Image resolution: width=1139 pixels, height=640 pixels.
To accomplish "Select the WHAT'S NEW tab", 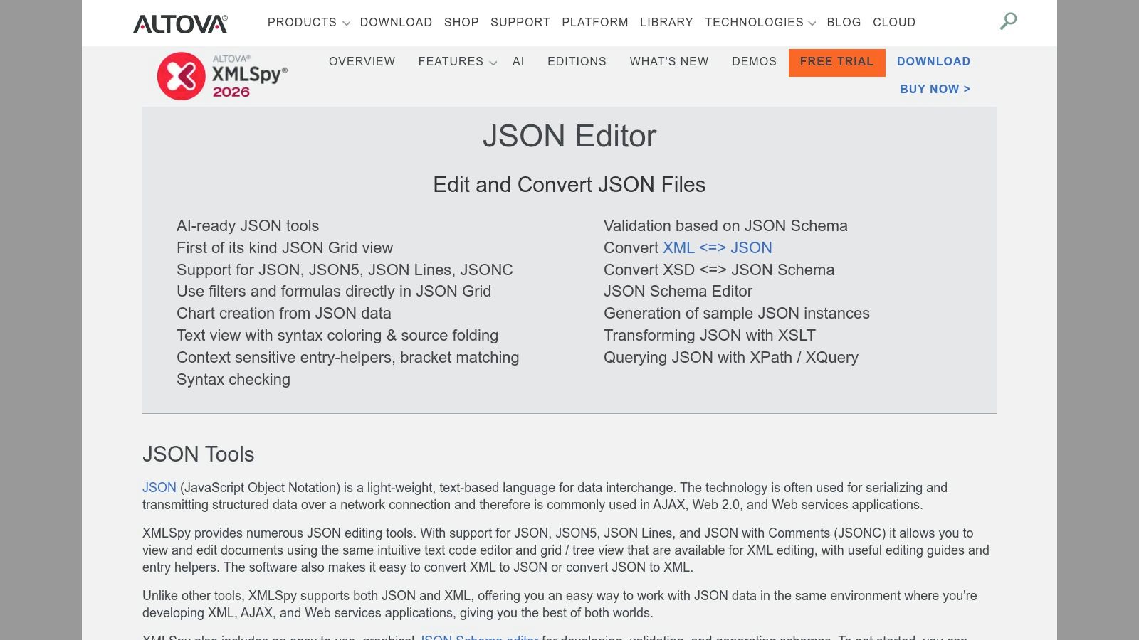I will click(668, 62).
